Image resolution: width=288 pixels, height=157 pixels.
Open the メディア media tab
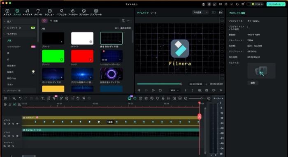[7, 12]
